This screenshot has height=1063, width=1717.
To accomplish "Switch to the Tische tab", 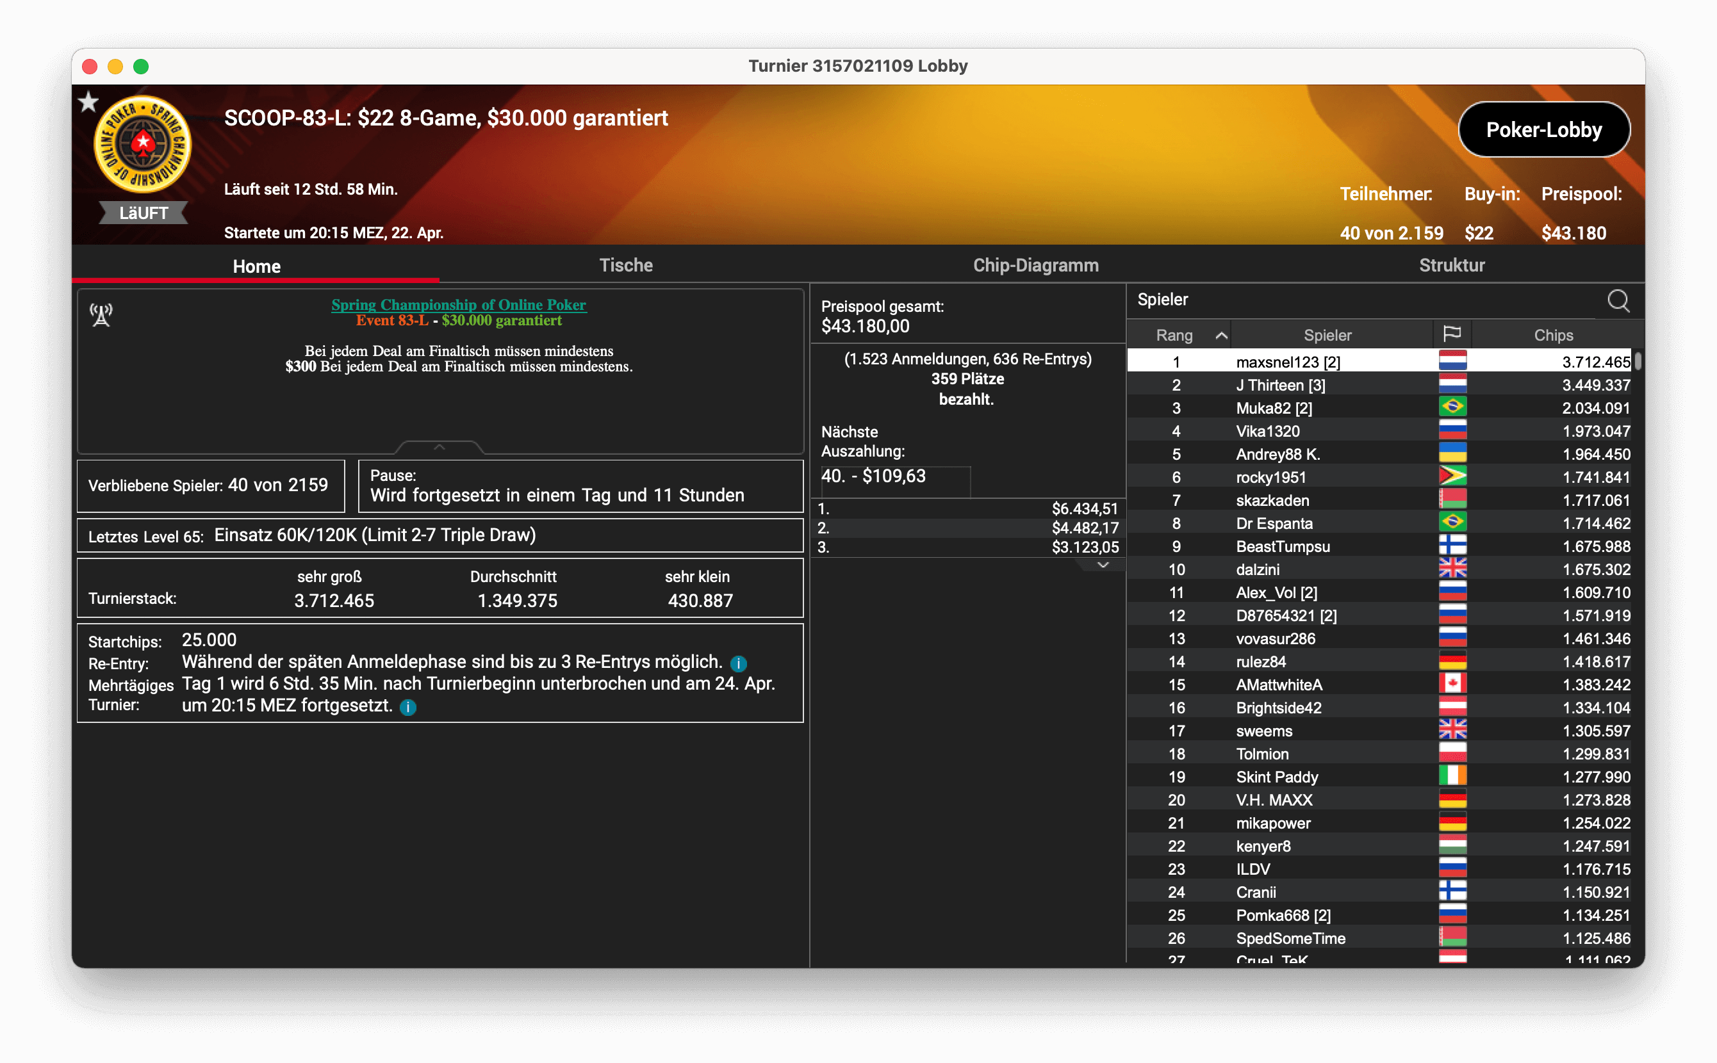I will 625,265.
